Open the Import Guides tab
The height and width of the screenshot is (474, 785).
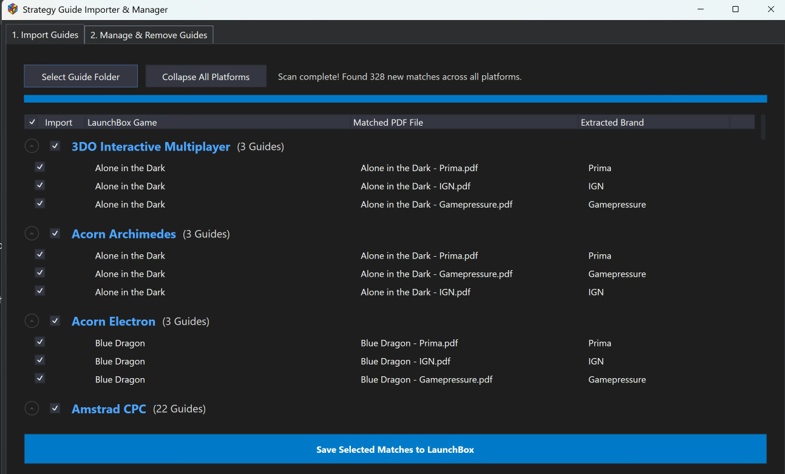(46, 35)
